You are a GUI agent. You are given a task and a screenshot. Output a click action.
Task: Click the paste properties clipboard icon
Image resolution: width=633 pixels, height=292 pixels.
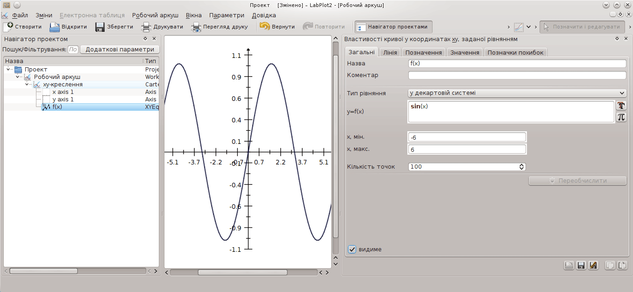(622, 265)
